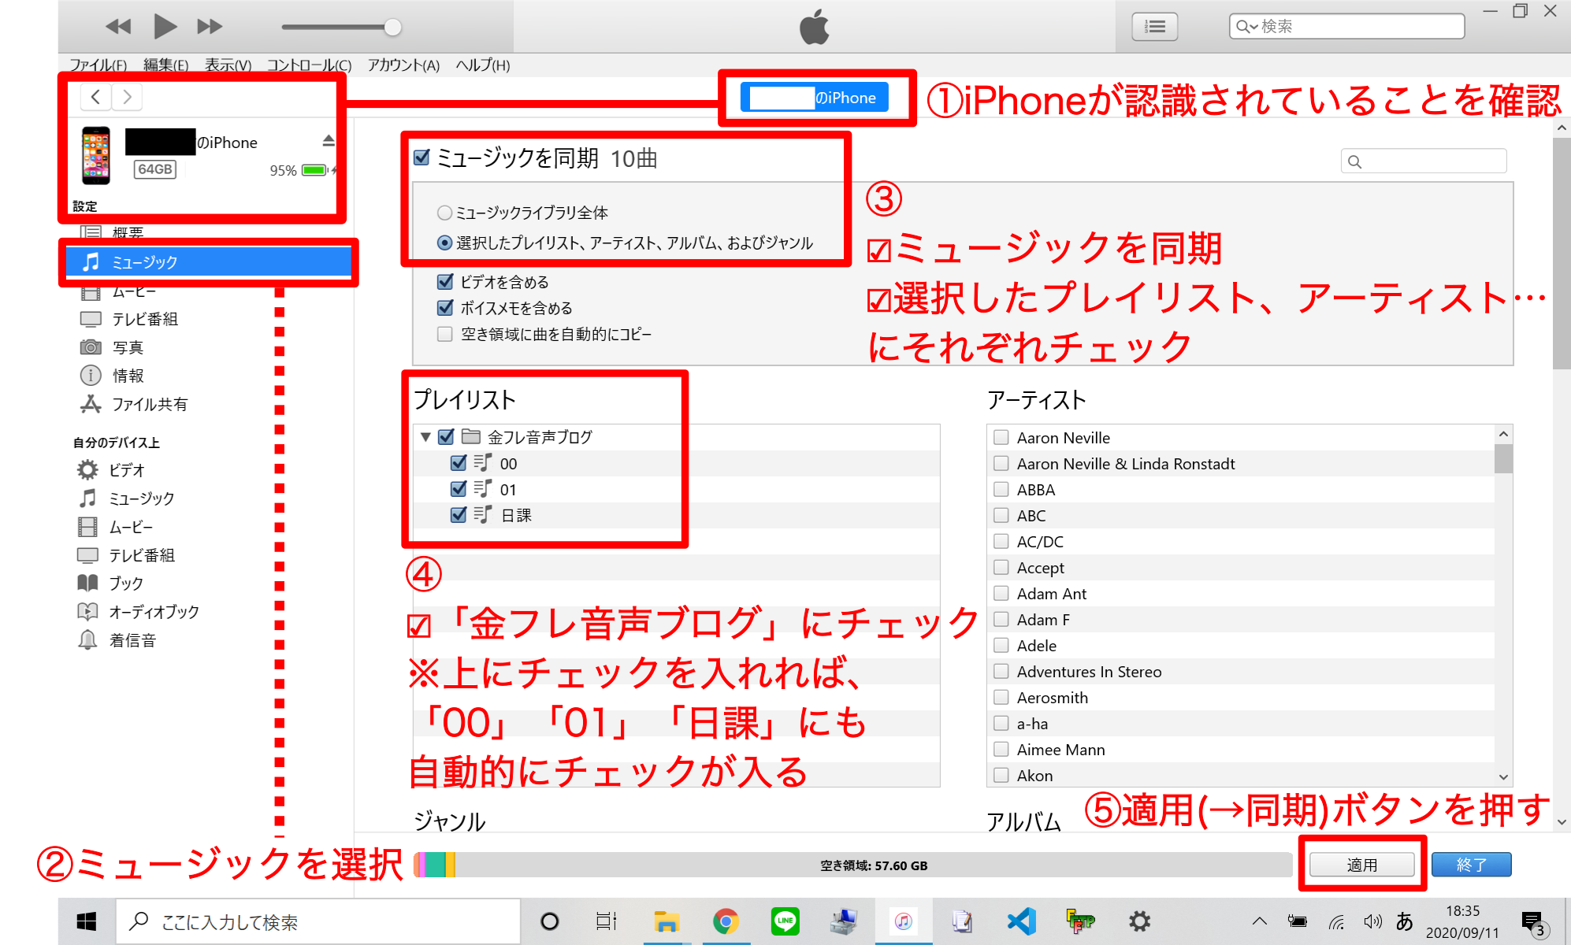Viewport: 1571px width, 945px height.
Task: Toggle ビデオを含める checkbox
Action: click(445, 281)
